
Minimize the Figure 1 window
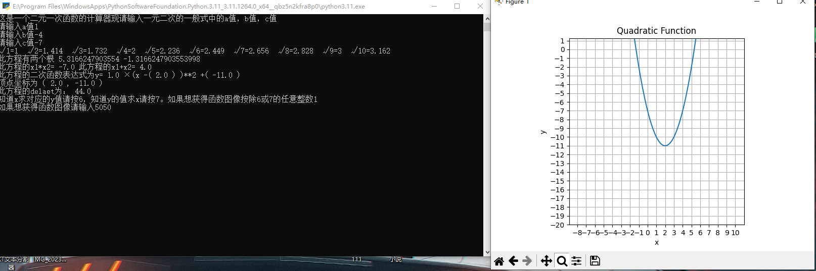pyautogui.click(x=757, y=2)
